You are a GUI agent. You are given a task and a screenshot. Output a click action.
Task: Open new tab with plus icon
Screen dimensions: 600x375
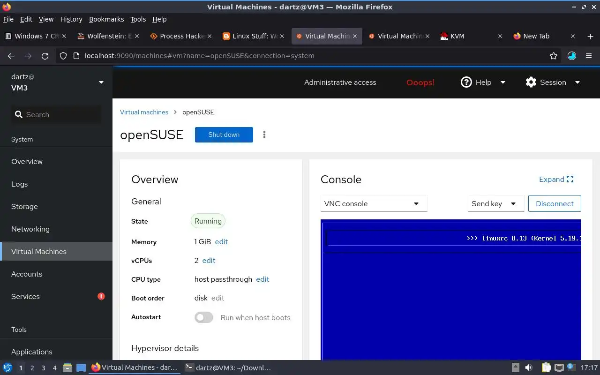[x=590, y=36]
